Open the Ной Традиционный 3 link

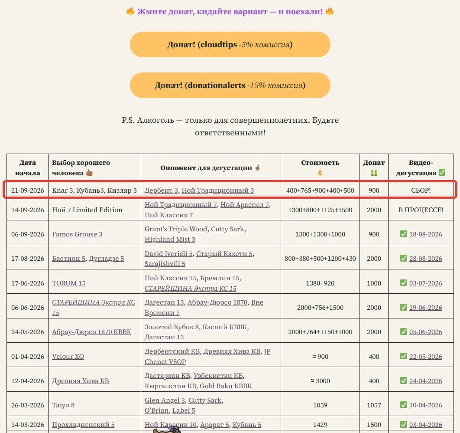pos(218,190)
